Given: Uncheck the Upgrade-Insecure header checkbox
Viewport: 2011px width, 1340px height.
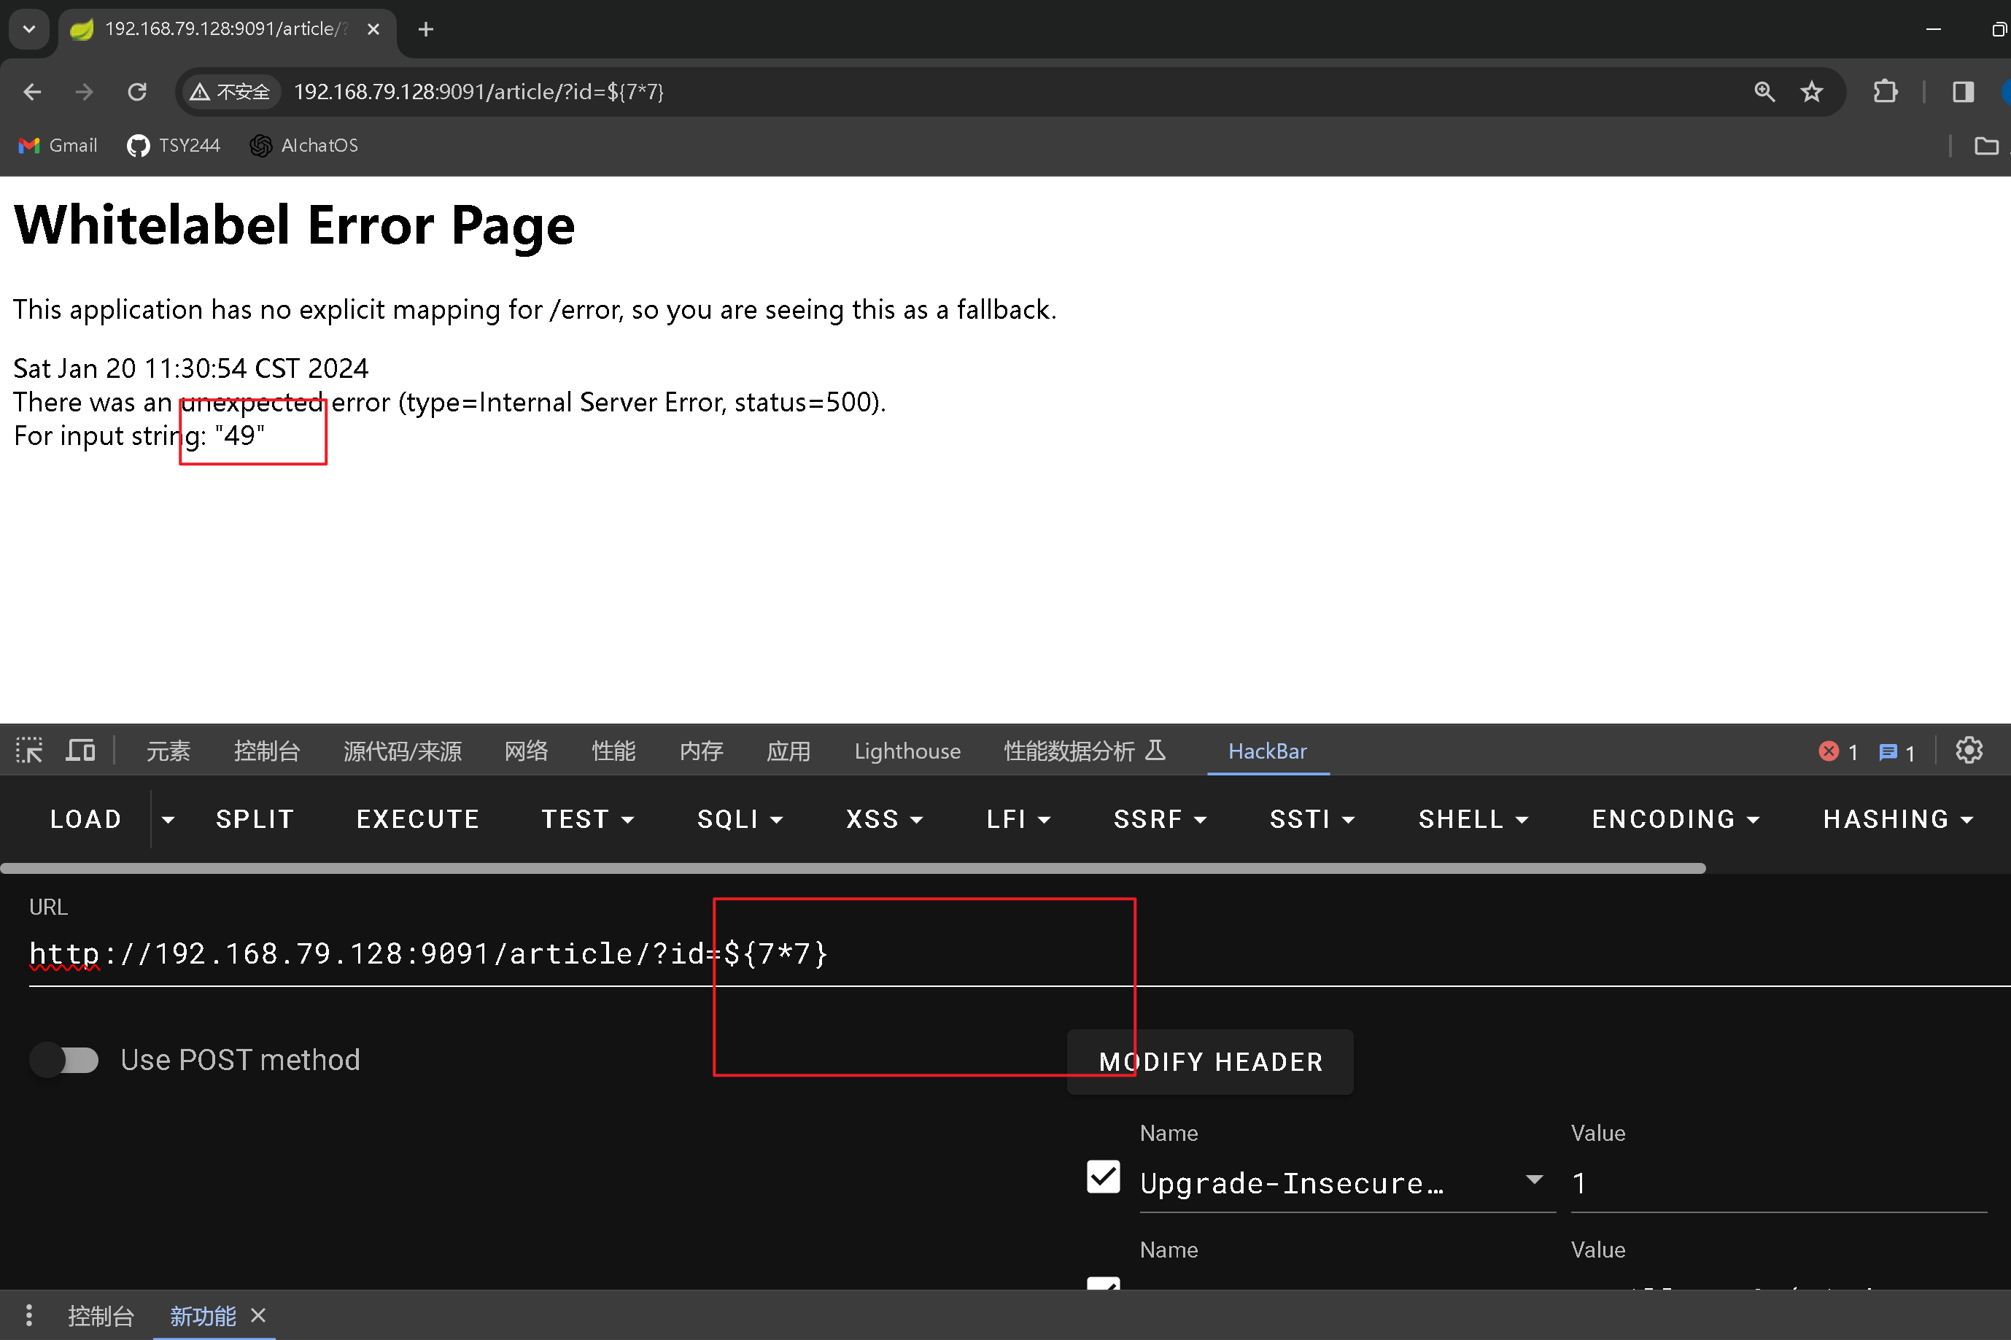Looking at the screenshot, I should point(1103,1177).
